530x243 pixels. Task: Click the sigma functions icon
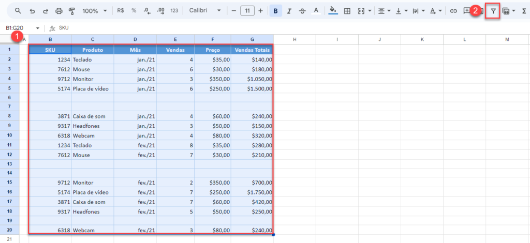tap(524, 11)
